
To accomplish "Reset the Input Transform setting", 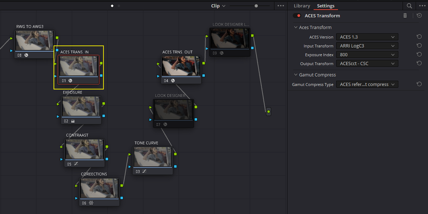I will tap(419, 46).
